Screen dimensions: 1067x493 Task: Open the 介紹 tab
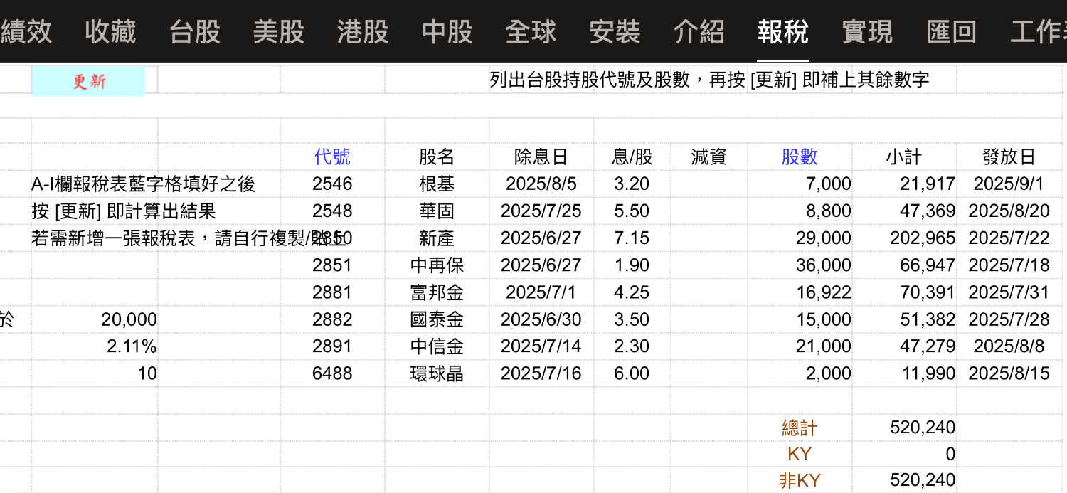[699, 32]
